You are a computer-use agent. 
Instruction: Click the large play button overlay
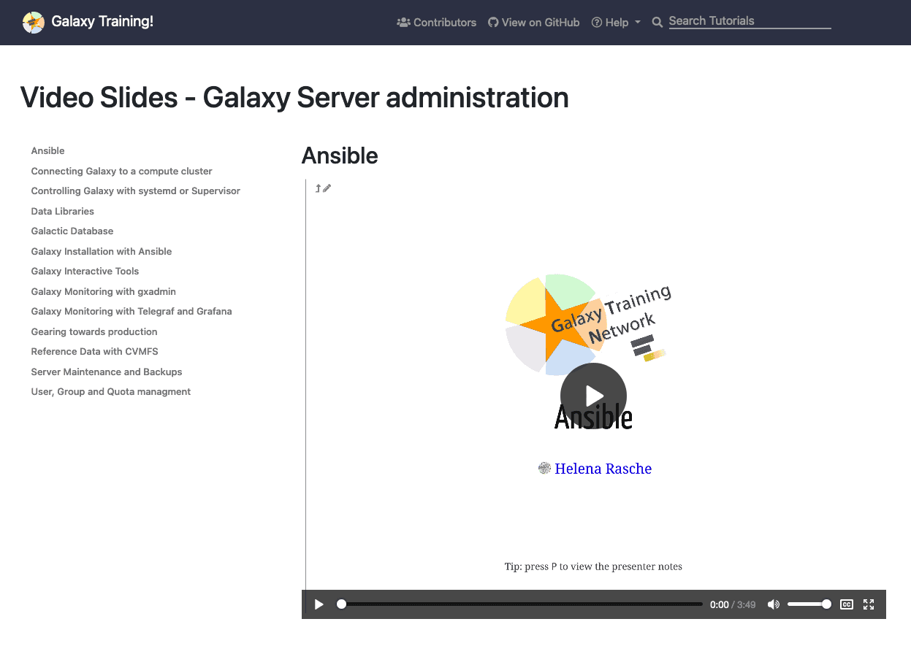point(593,396)
